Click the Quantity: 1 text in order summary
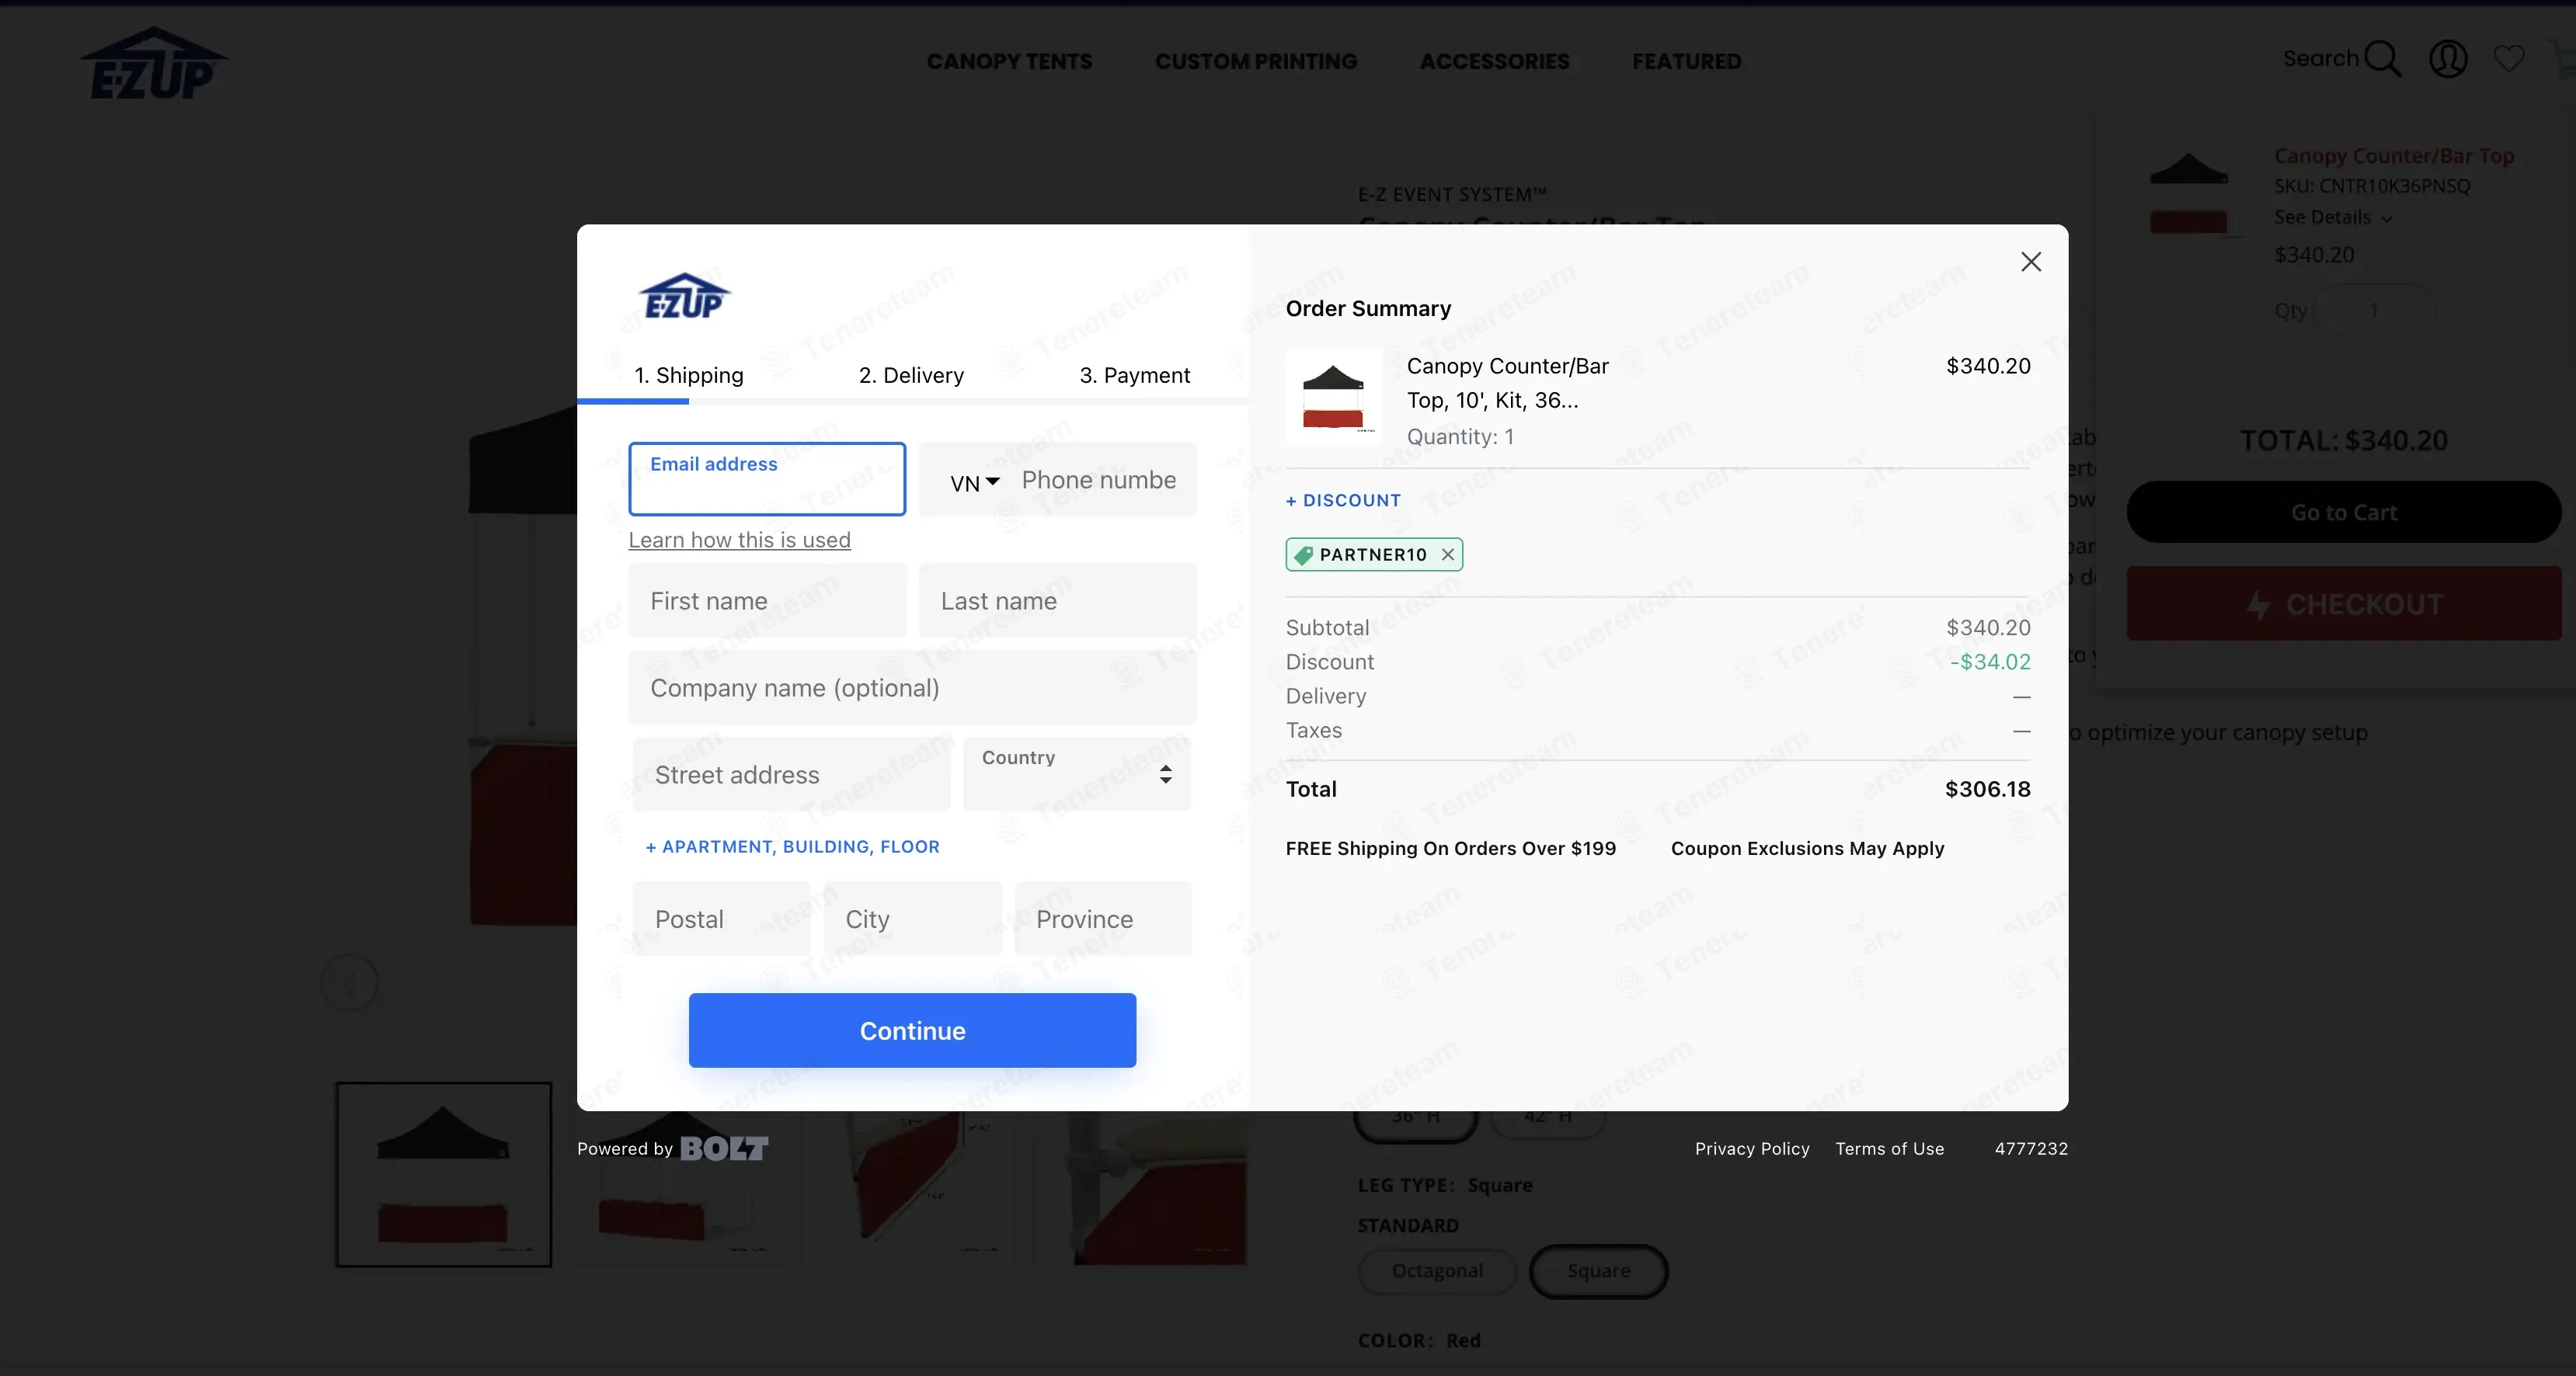This screenshot has width=2576, height=1376. pyautogui.click(x=1460, y=436)
